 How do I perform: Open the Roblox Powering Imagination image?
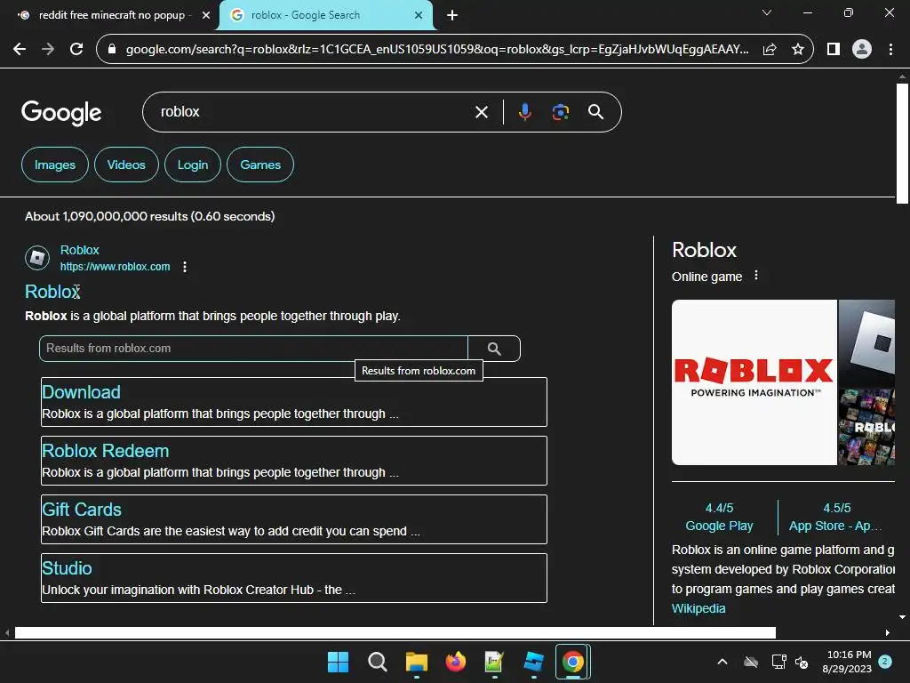point(754,382)
